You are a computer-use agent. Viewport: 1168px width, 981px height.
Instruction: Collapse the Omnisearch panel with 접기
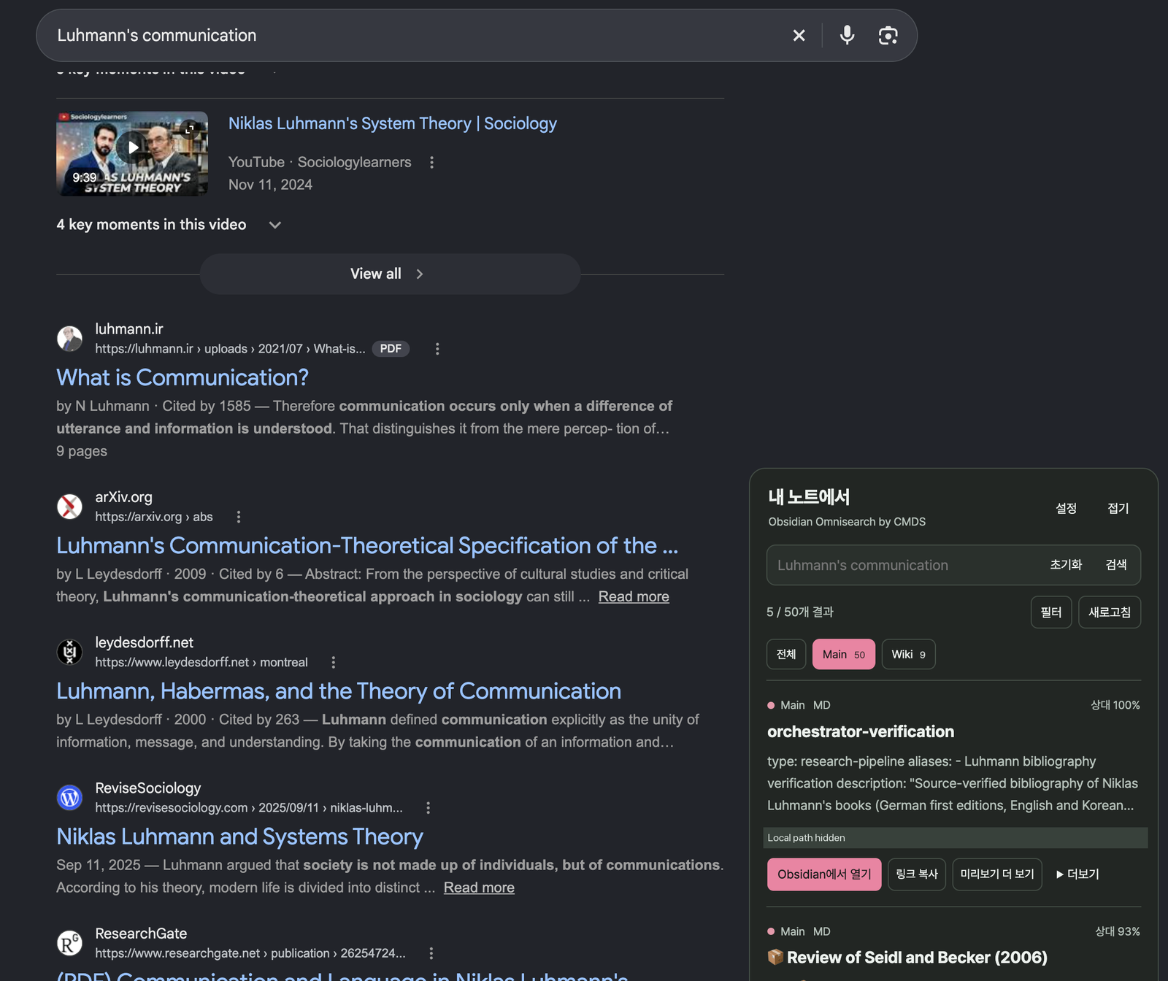[1118, 508]
